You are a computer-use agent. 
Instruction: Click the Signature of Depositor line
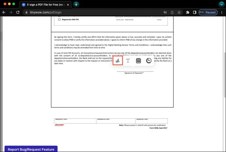(x=135, y=71)
